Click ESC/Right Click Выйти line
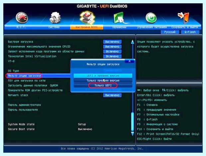Screen dimensions: 206x156 154,139
